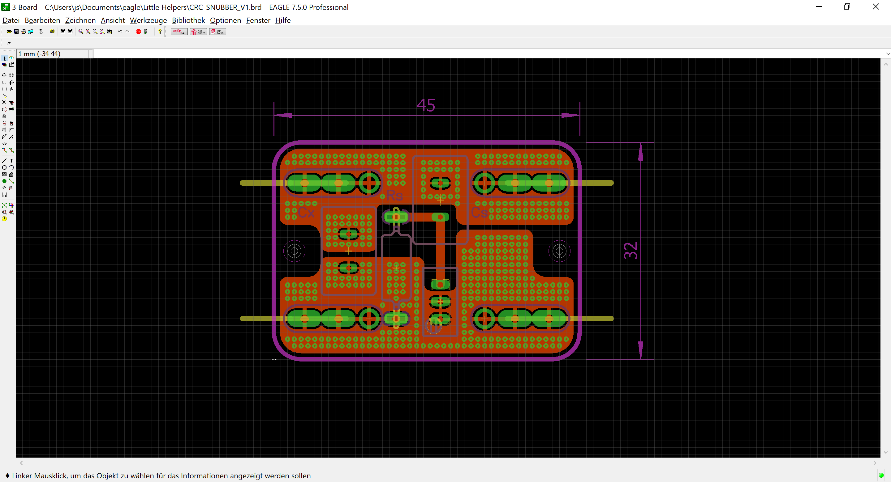Select the Smash tool
The height and width of the screenshot is (482, 891).
click(x=4, y=130)
